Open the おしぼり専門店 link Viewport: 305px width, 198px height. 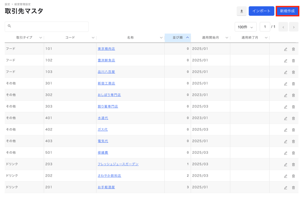(109, 95)
